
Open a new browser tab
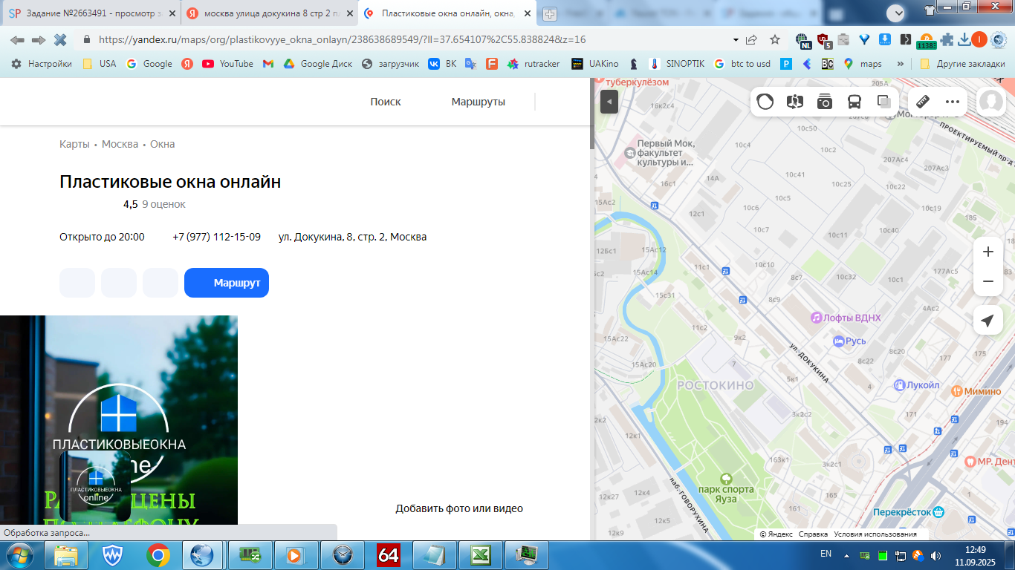pyautogui.click(x=549, y=14)
